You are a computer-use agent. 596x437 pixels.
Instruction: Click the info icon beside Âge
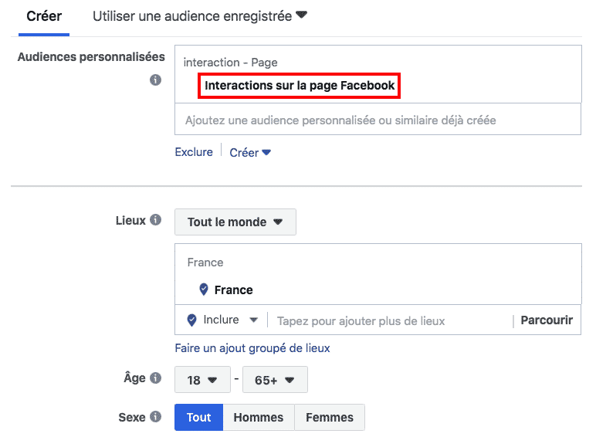[156, 378]
